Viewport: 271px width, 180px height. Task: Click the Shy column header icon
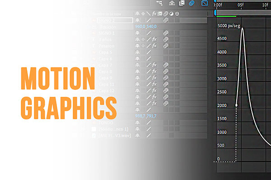click(137, 13)
